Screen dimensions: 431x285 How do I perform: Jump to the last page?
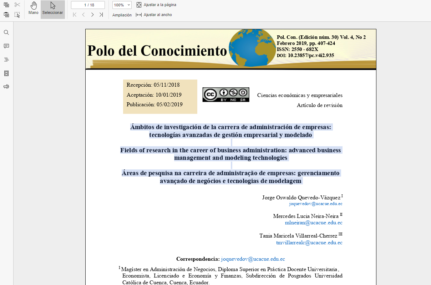(101, 15)
